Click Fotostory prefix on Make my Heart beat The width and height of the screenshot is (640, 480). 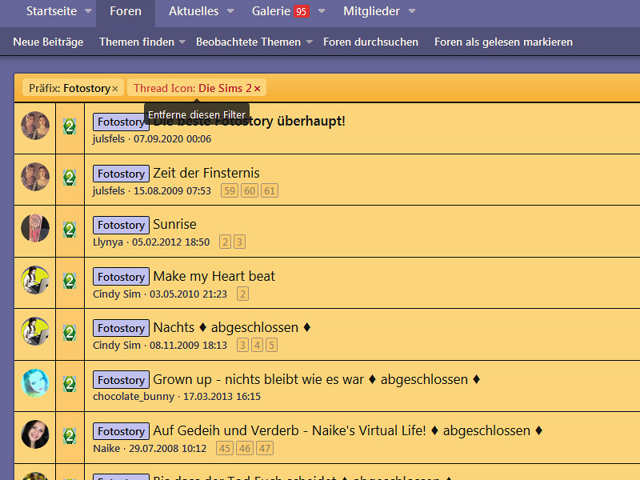pos(122,277)
